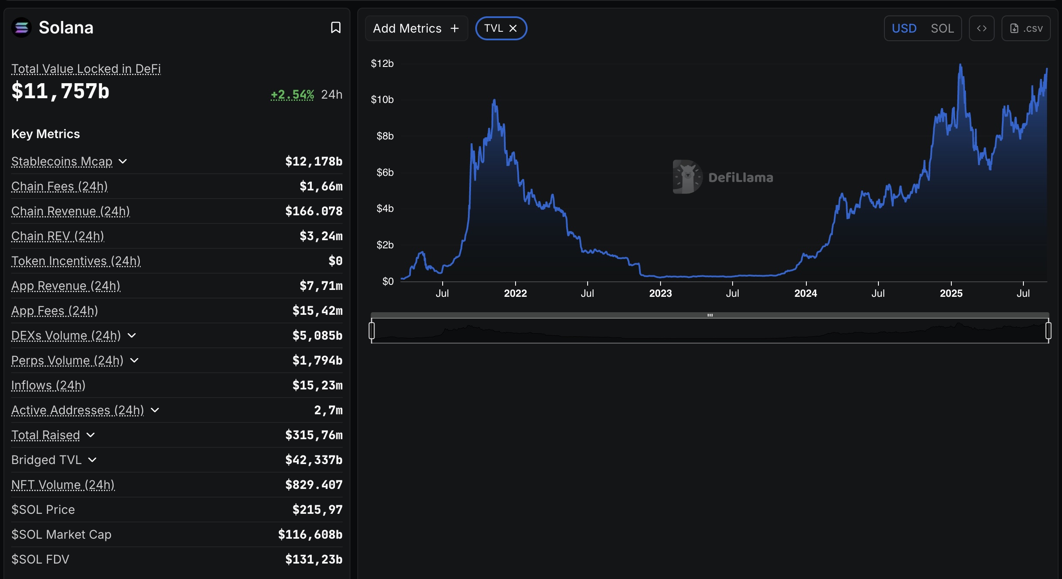This screenshot has width=1062, height=579.
Task: Click the Chain Fees (24h) label
Action: pyautogui.click(x=59, y=186)
